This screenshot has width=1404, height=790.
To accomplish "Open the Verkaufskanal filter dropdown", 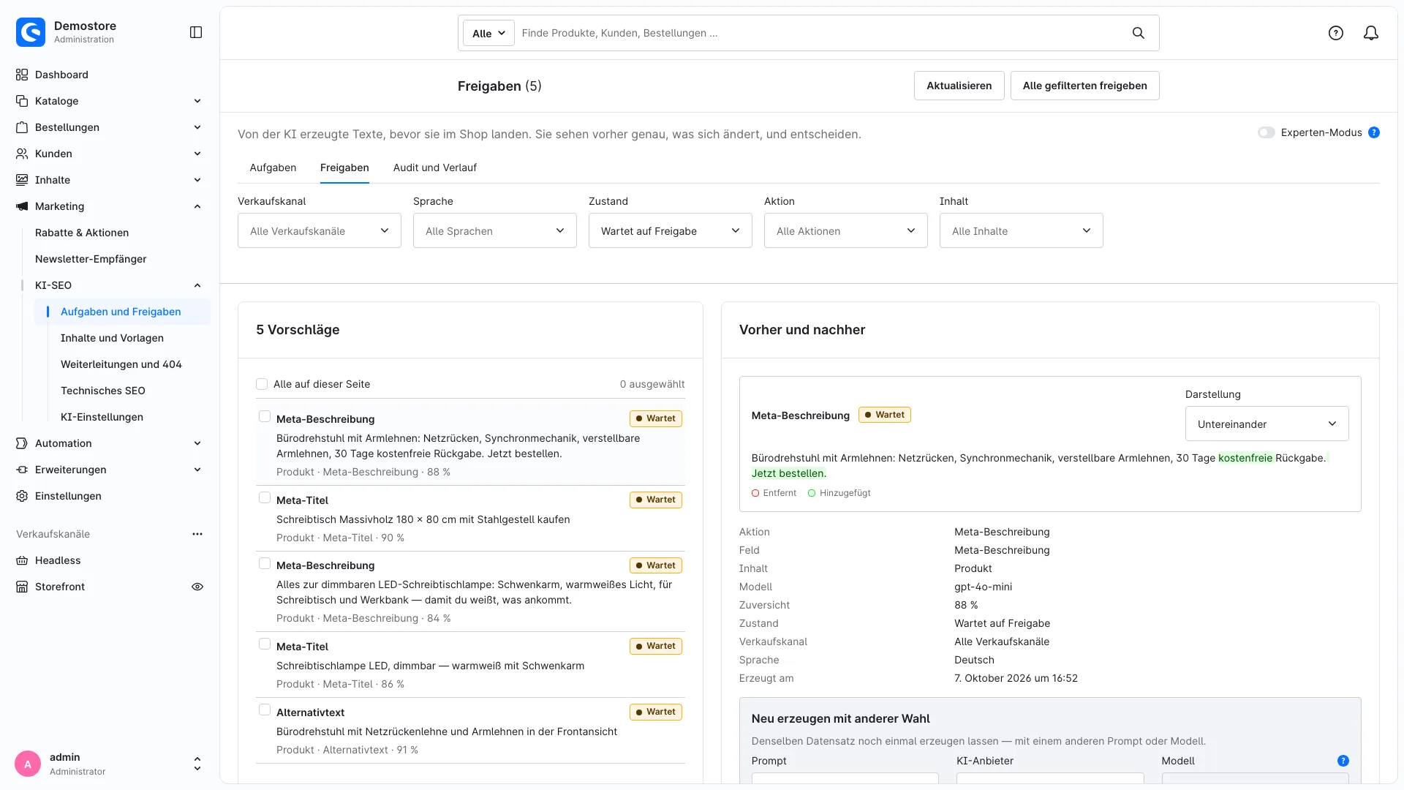I will tap(320, 230).
